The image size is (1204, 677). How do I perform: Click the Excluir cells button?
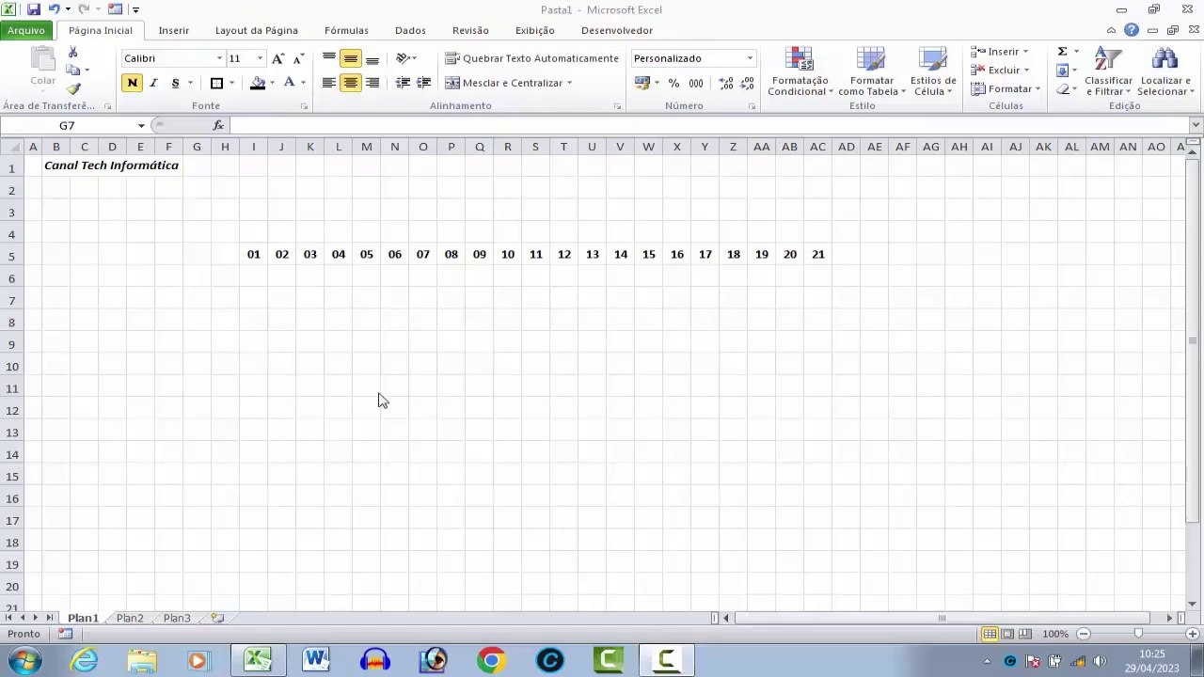pyautogui.click(x=1000, y=71)
